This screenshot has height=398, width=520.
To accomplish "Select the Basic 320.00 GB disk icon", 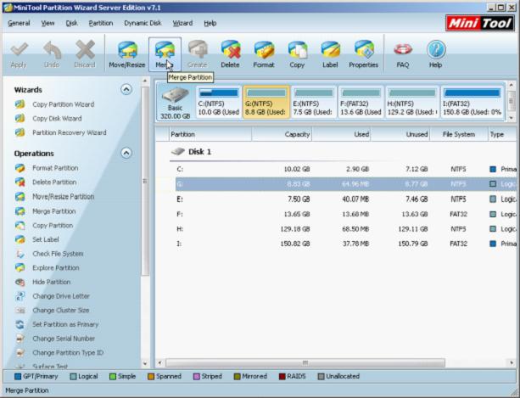I will 176,103.
